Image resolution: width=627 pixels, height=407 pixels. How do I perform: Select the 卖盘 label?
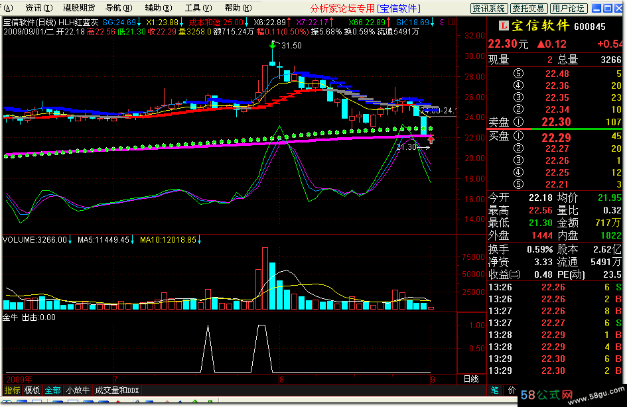[498, 122]
